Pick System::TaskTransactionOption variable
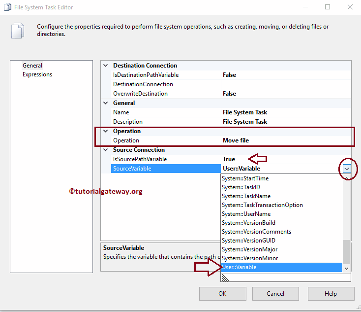This screenshot has width=361, height=312. pyautogui.click(x=282, y=205)
